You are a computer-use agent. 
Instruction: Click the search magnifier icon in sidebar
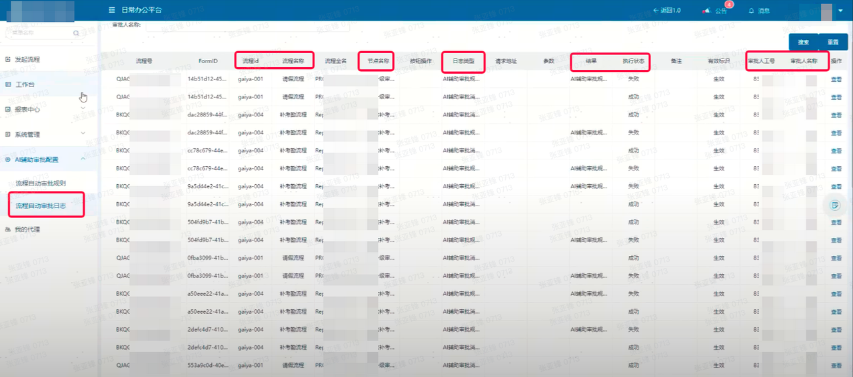77,33
